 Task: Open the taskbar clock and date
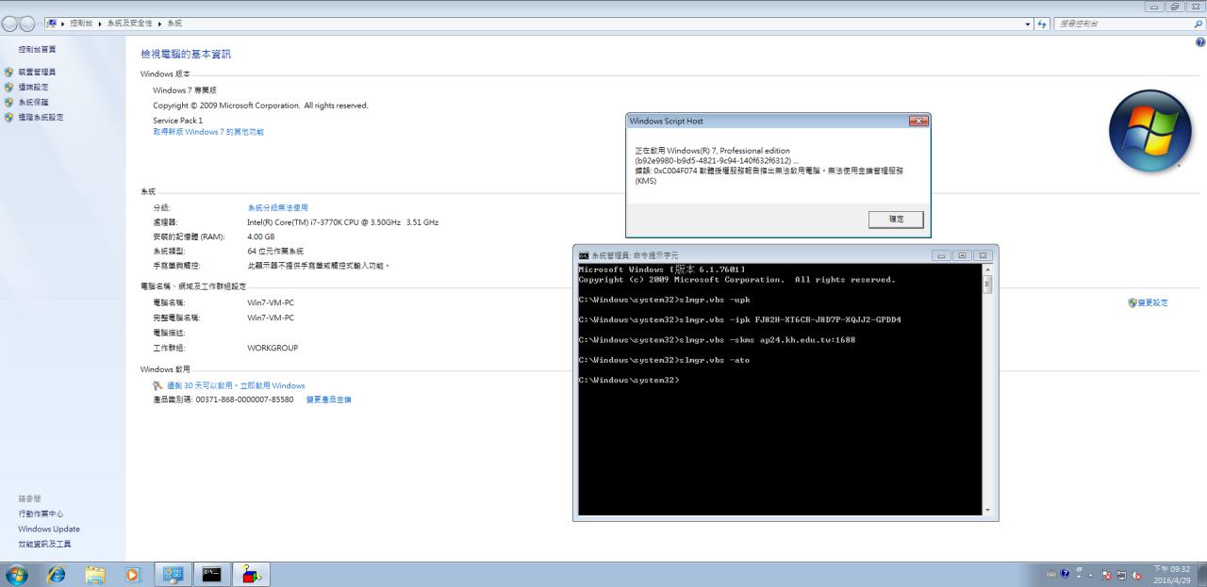[x=1173, y=574]
